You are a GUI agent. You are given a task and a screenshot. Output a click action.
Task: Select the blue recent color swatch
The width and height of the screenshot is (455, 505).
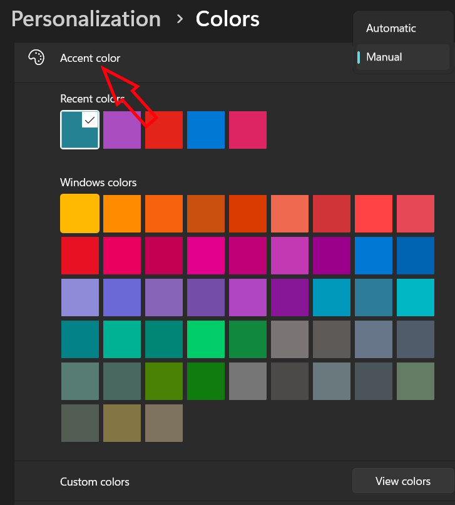click(x=205, y=129)
